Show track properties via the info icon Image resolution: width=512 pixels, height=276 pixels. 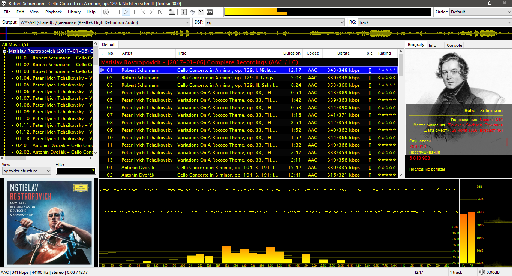(x=184, y=12)
